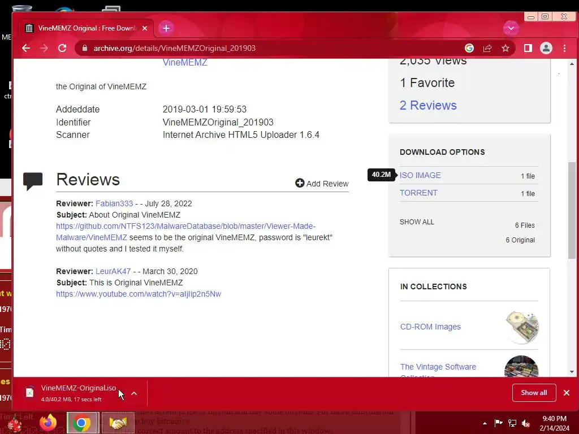This screenshot has width=579, height=434.
Task: Select the VineMEMZ Original browser tab
Action: point(87,28)
